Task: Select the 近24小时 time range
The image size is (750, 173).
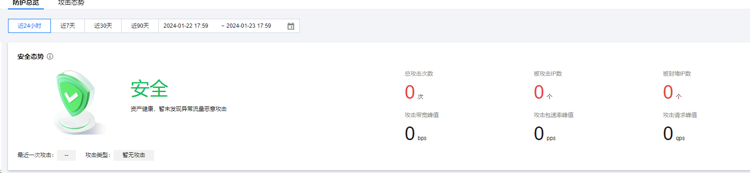Action: click(29, 26)
